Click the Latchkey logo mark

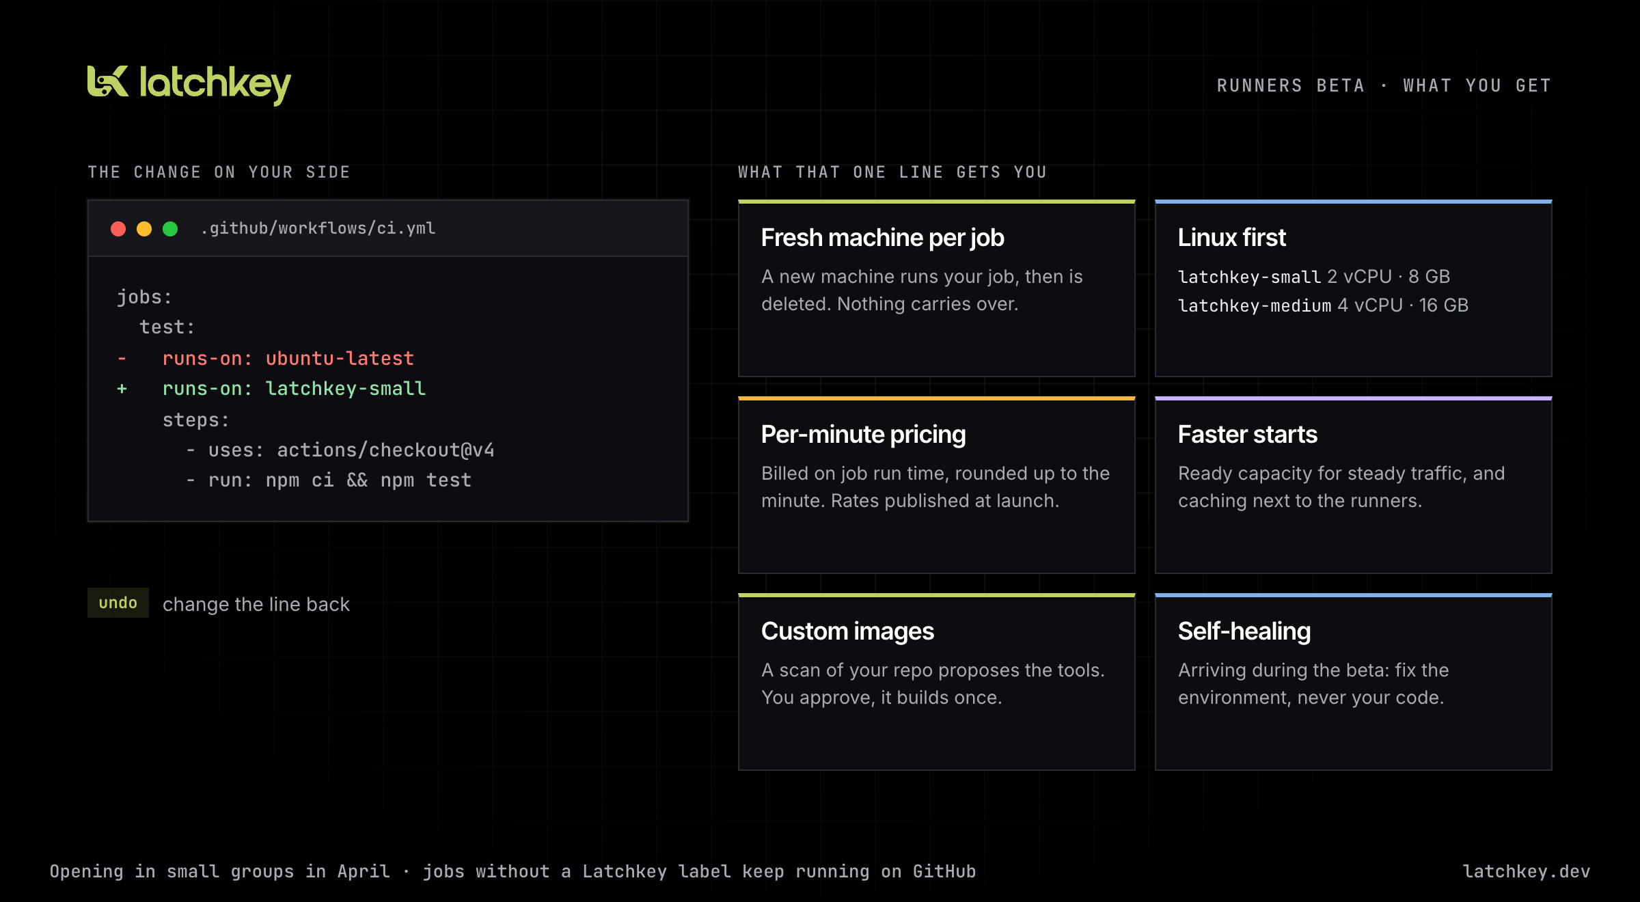tap(108, 81)
